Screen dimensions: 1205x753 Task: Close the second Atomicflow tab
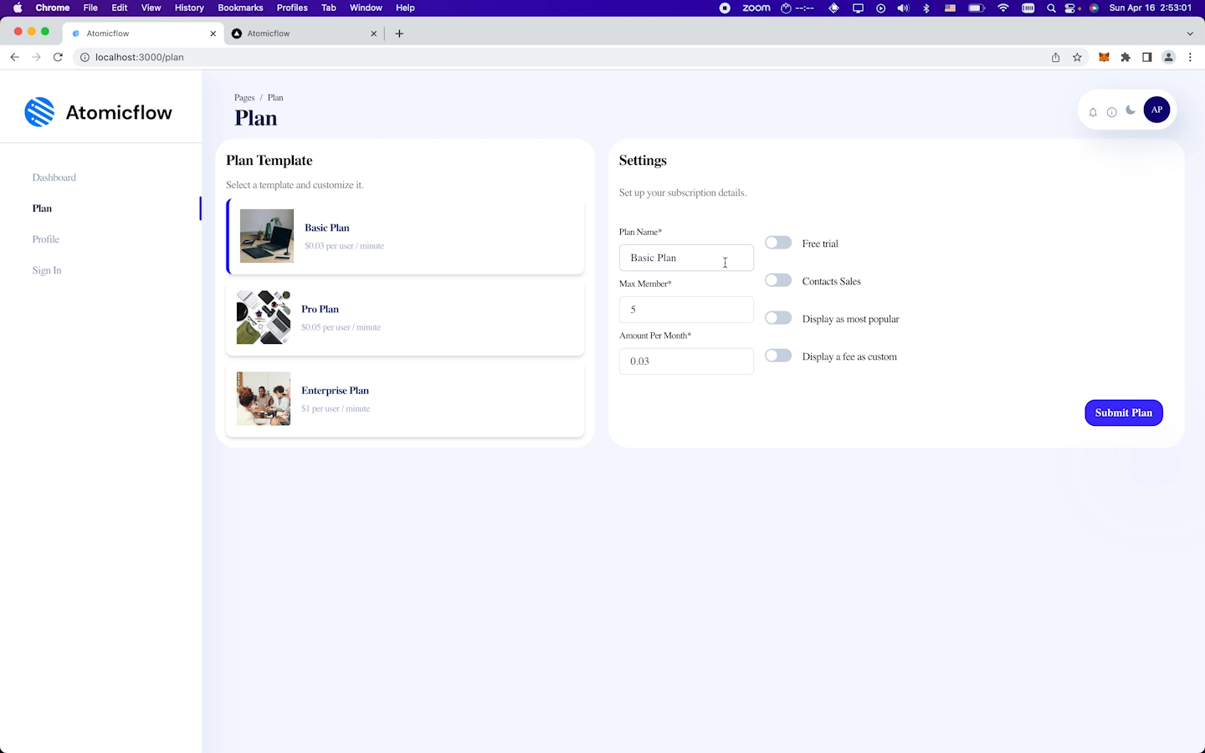tap(373, 33)
